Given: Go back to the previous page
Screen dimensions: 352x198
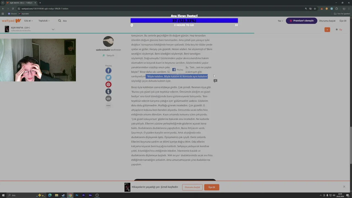Looking at the screenshot, I should pos(3,9).
